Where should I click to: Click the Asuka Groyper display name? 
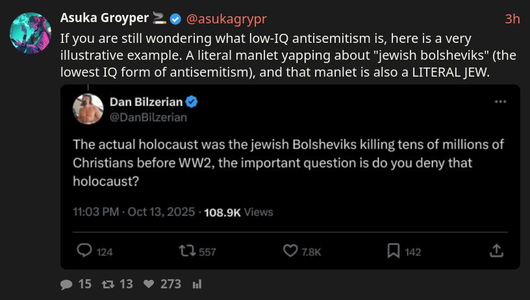(x=105, y=18)
